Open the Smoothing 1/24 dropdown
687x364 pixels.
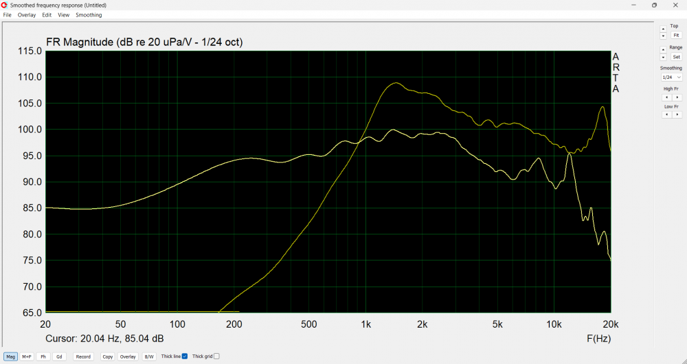(x=671, y=77)
